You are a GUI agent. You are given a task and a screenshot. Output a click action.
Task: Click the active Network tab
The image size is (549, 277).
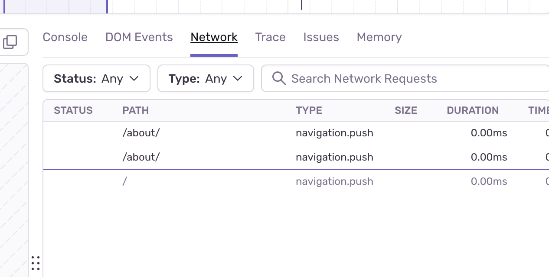(214, 37)
